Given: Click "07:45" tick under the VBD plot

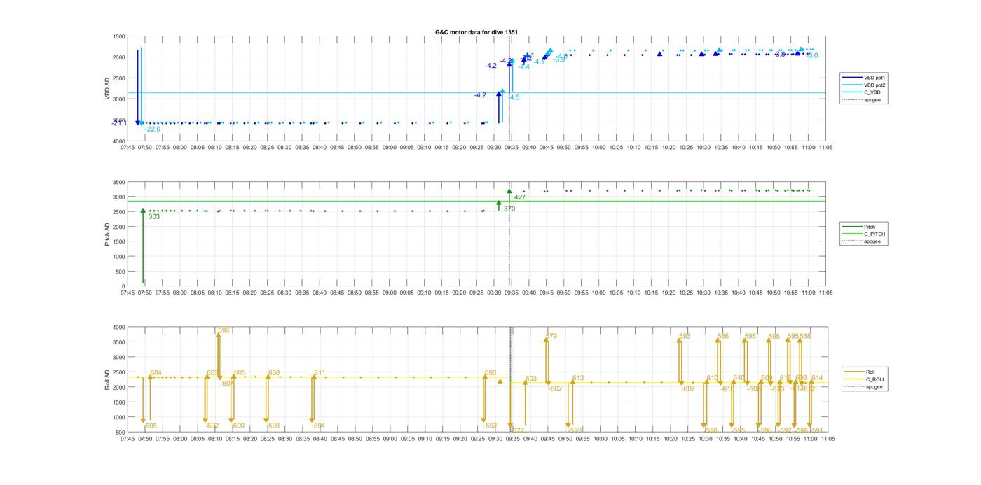Looking at the screenshot, I should tap(128, 148).
